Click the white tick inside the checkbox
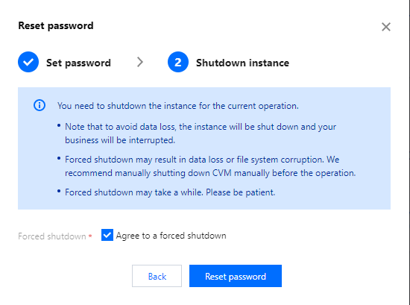This screenshot has width=410, height=305. 107,235
